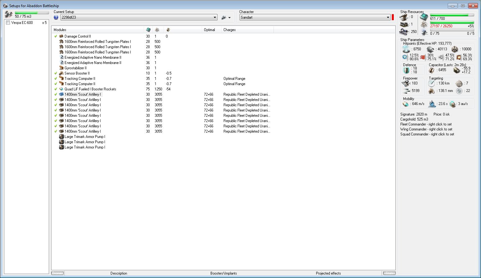This screenshot has width=481, height=278.
Task: Click the Fleet Commander line
Action: 426,124
